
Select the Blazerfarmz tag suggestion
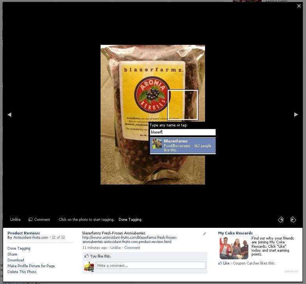tap(187, 146)
